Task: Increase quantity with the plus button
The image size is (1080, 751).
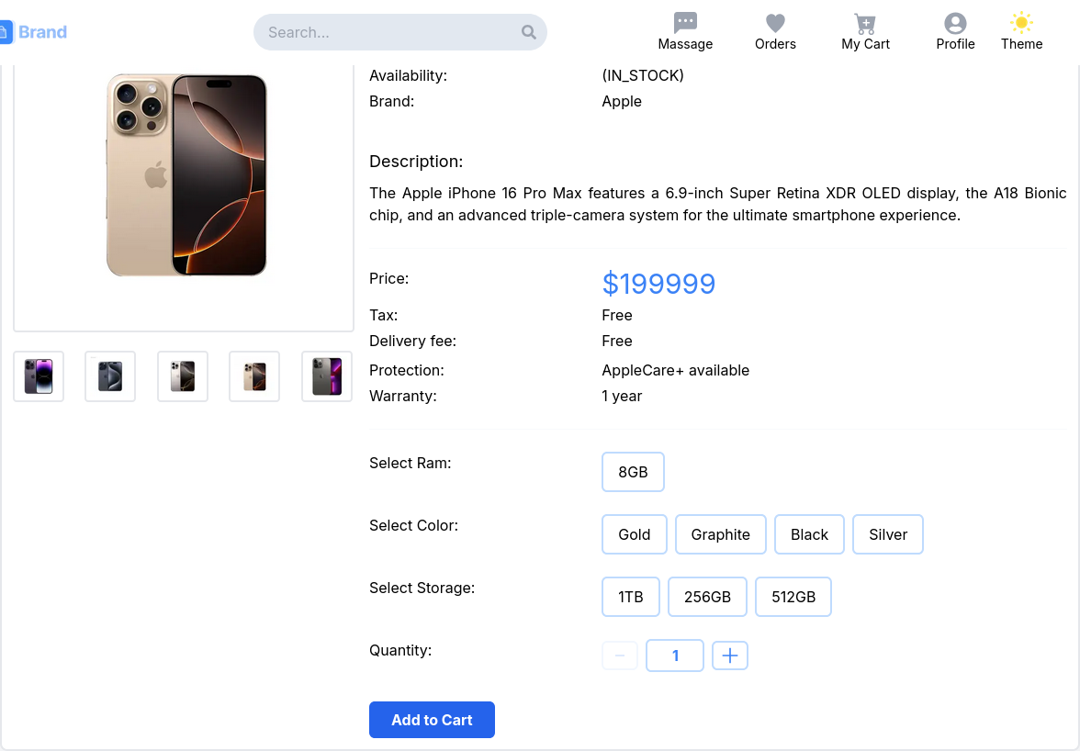Action: coord(730,656)
